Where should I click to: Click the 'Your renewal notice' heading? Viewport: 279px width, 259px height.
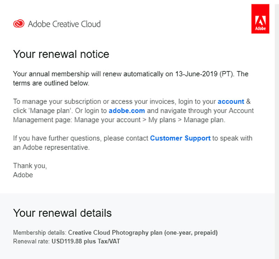pos(61,54)
